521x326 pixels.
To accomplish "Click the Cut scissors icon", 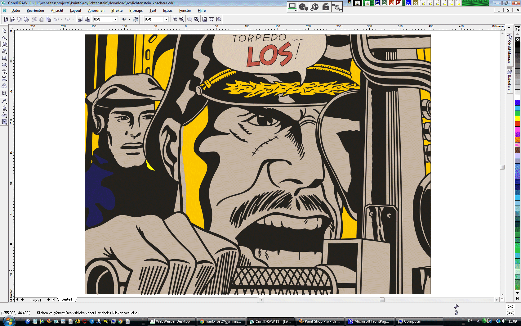I will click(34, 19).
